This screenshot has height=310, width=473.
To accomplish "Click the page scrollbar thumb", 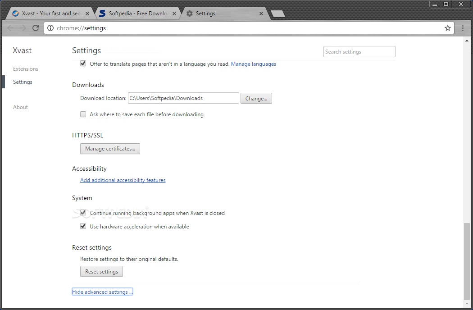I will click(467, 261).
